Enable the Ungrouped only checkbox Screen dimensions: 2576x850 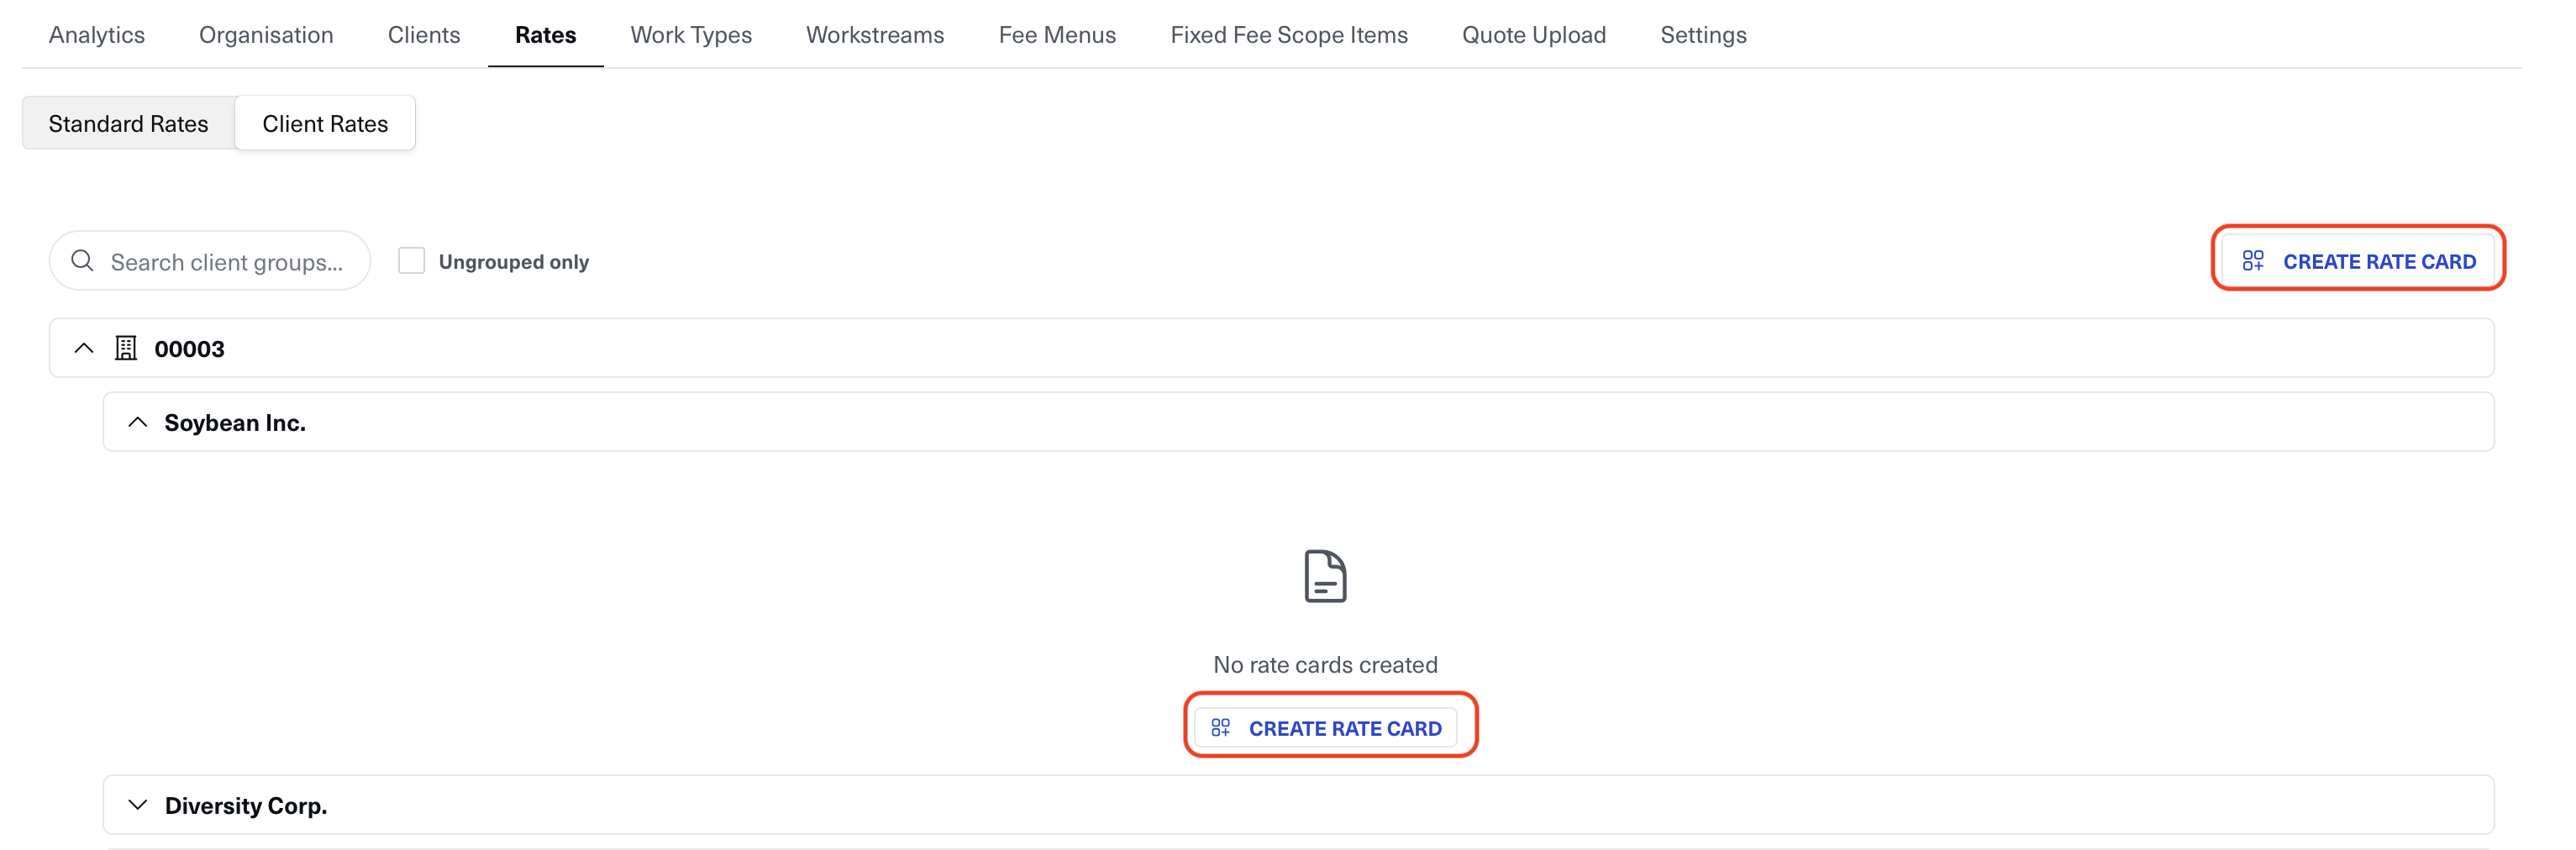click(411, 261)
